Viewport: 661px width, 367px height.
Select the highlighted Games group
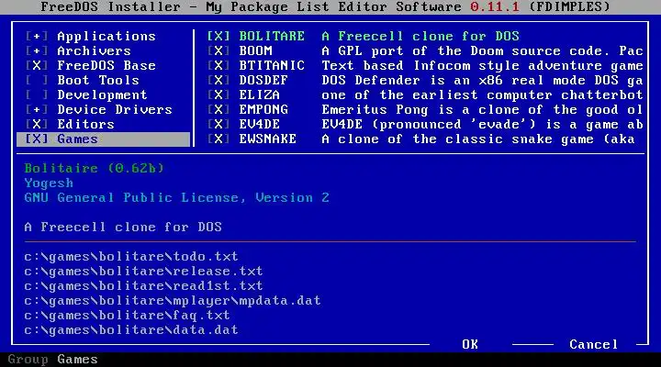coord(103,139)
